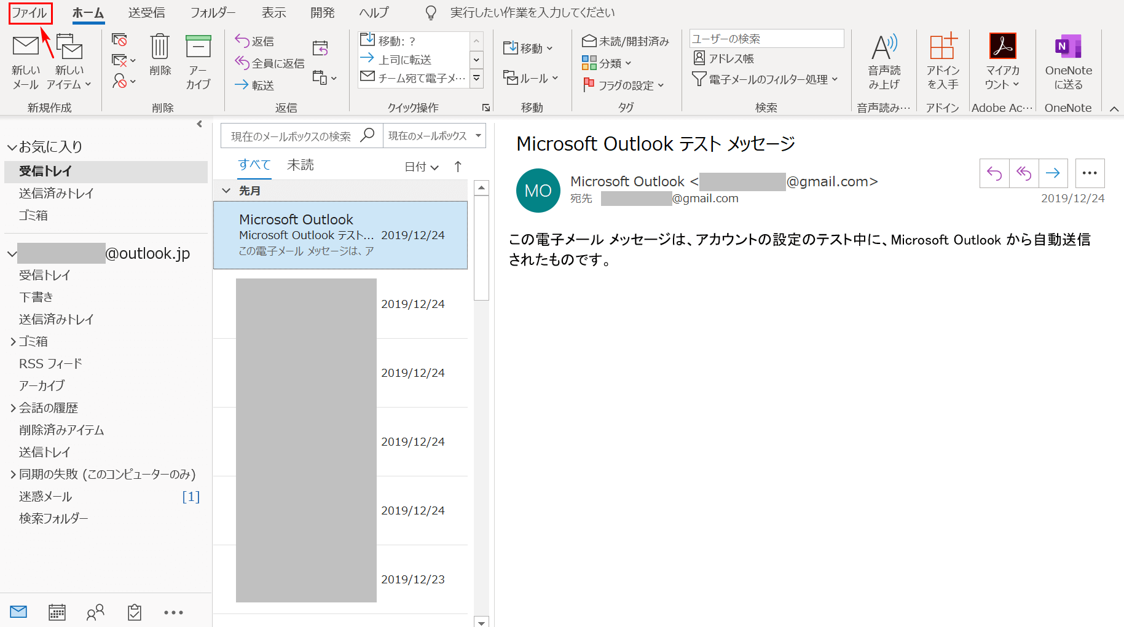Switch to Mail view in navigation bar
This screenshot has width=1124, height=627.
coord(18,612)
